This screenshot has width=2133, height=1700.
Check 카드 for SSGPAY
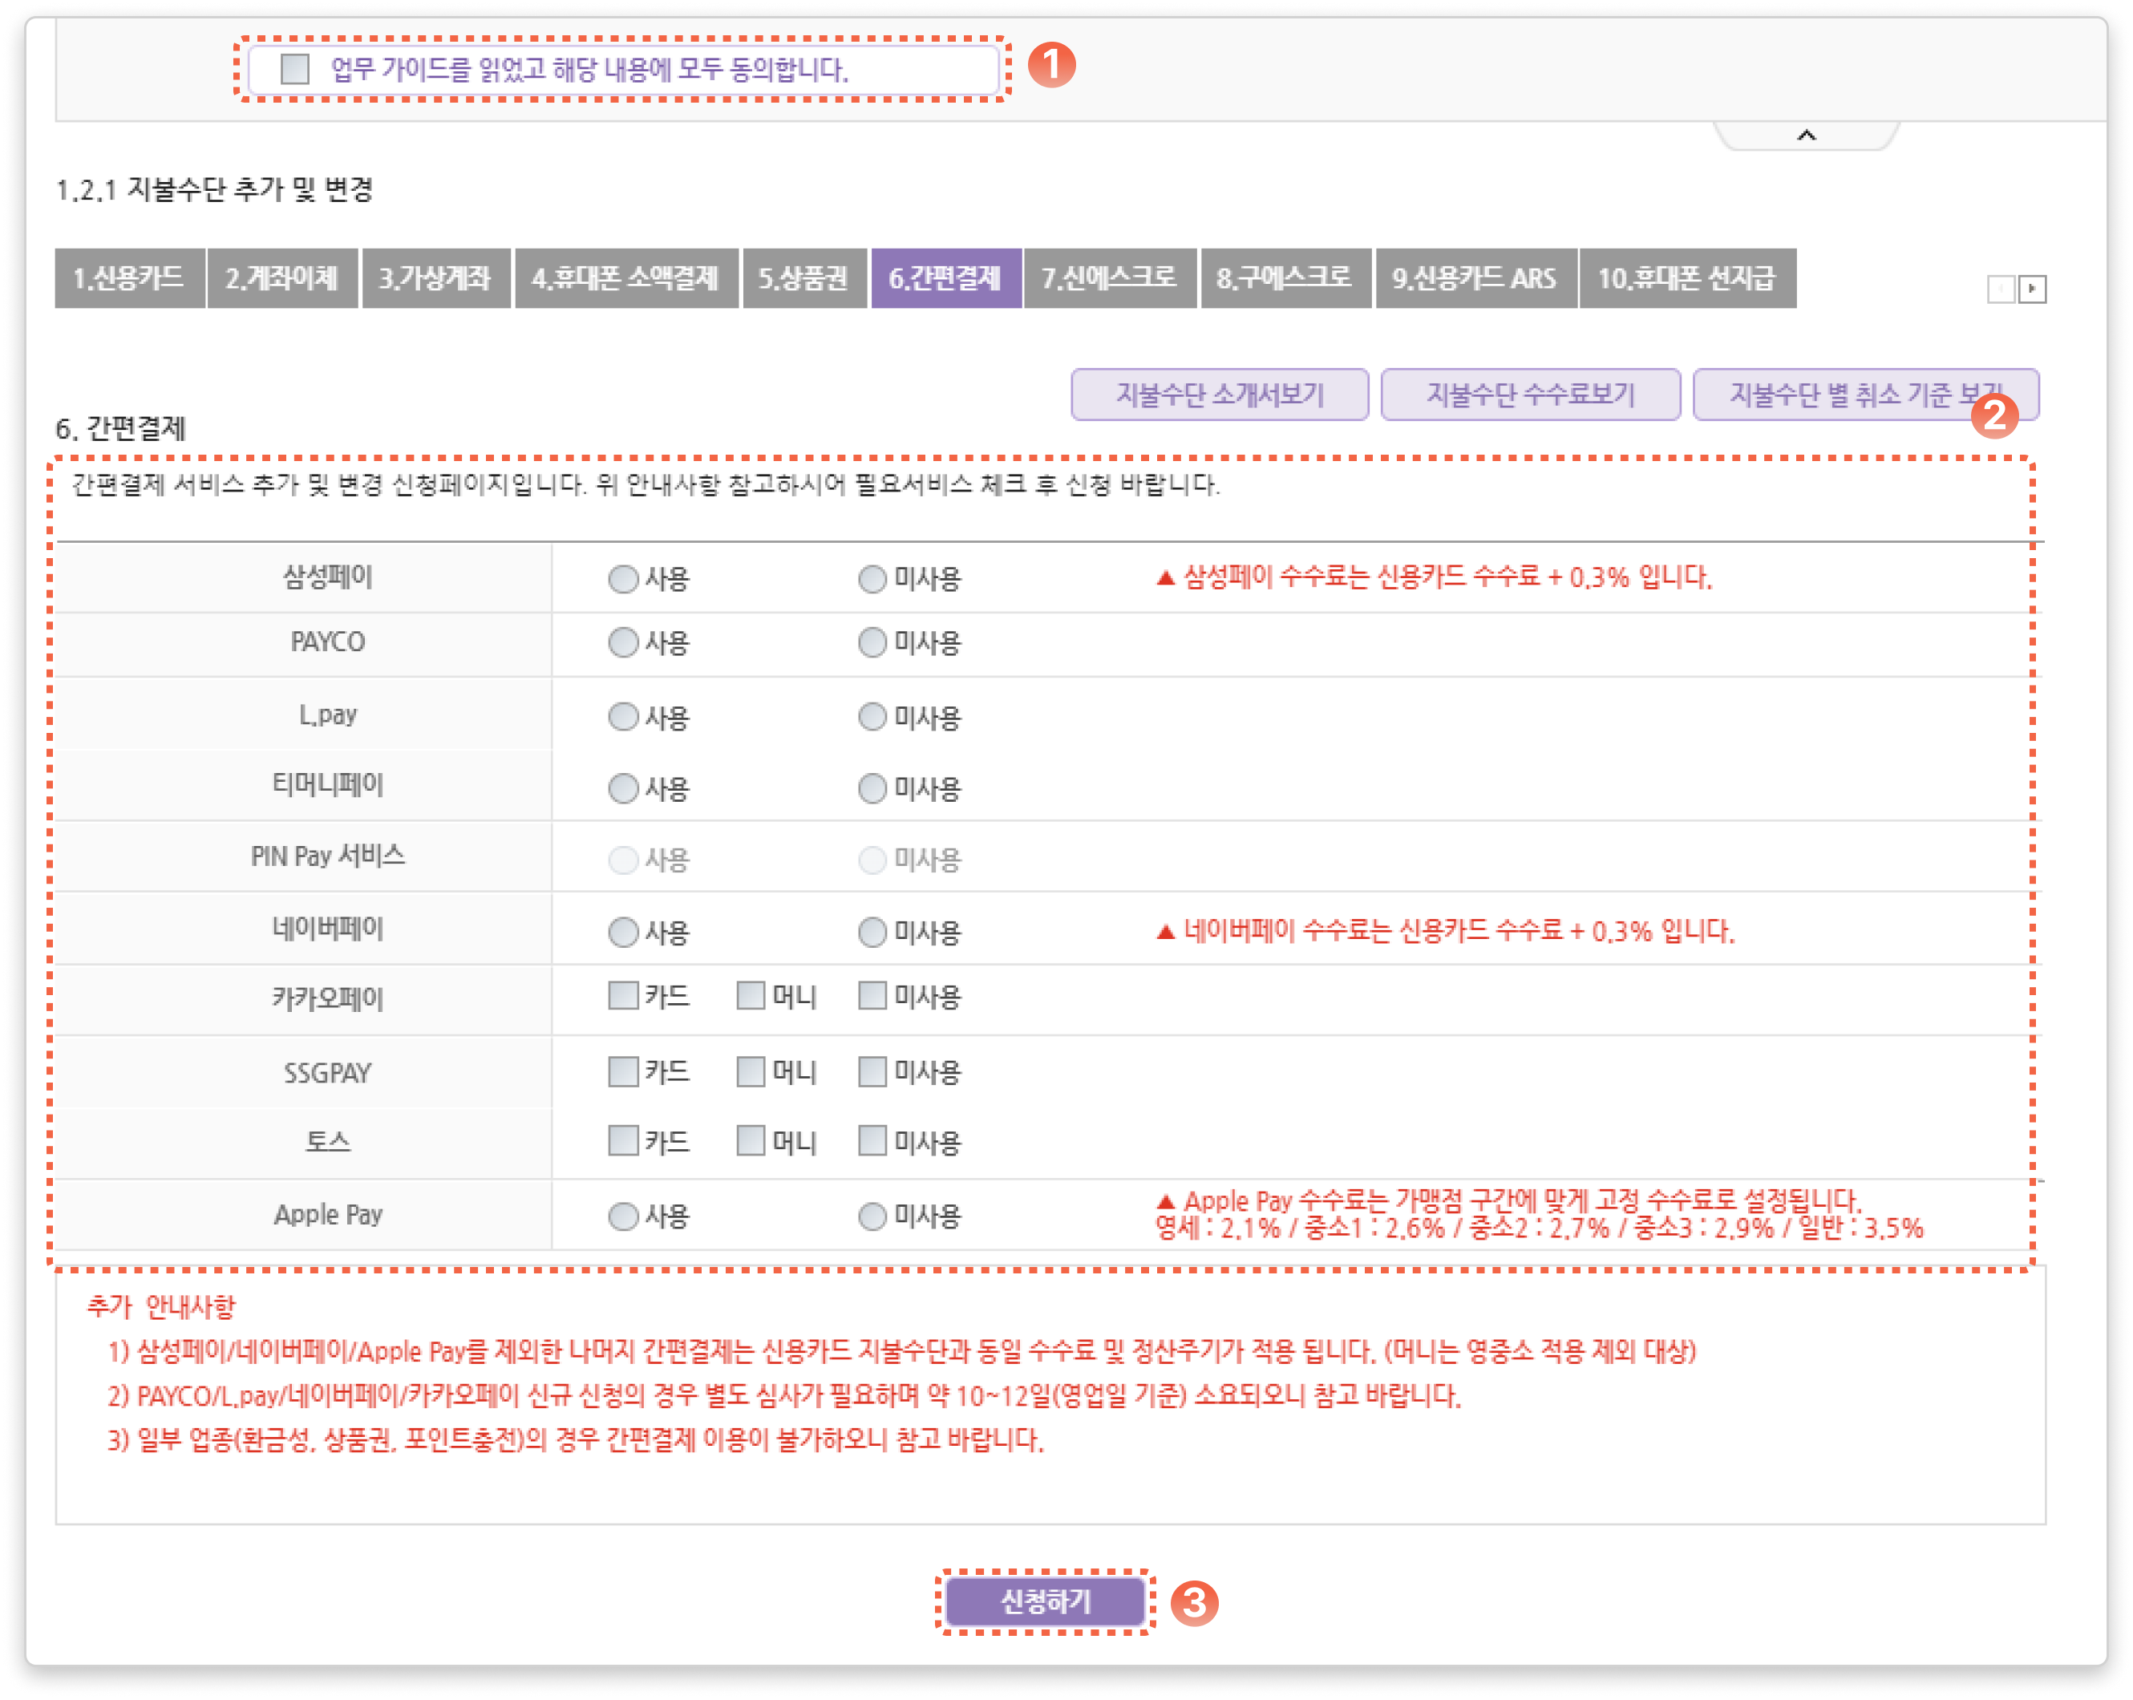622,1071
